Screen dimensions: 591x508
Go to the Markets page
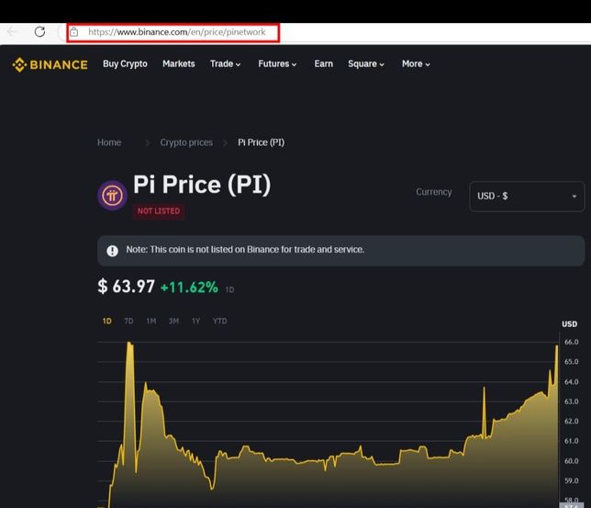tap(178, 64)
